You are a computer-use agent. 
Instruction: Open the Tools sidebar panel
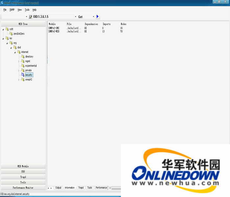tap(23, 182)
